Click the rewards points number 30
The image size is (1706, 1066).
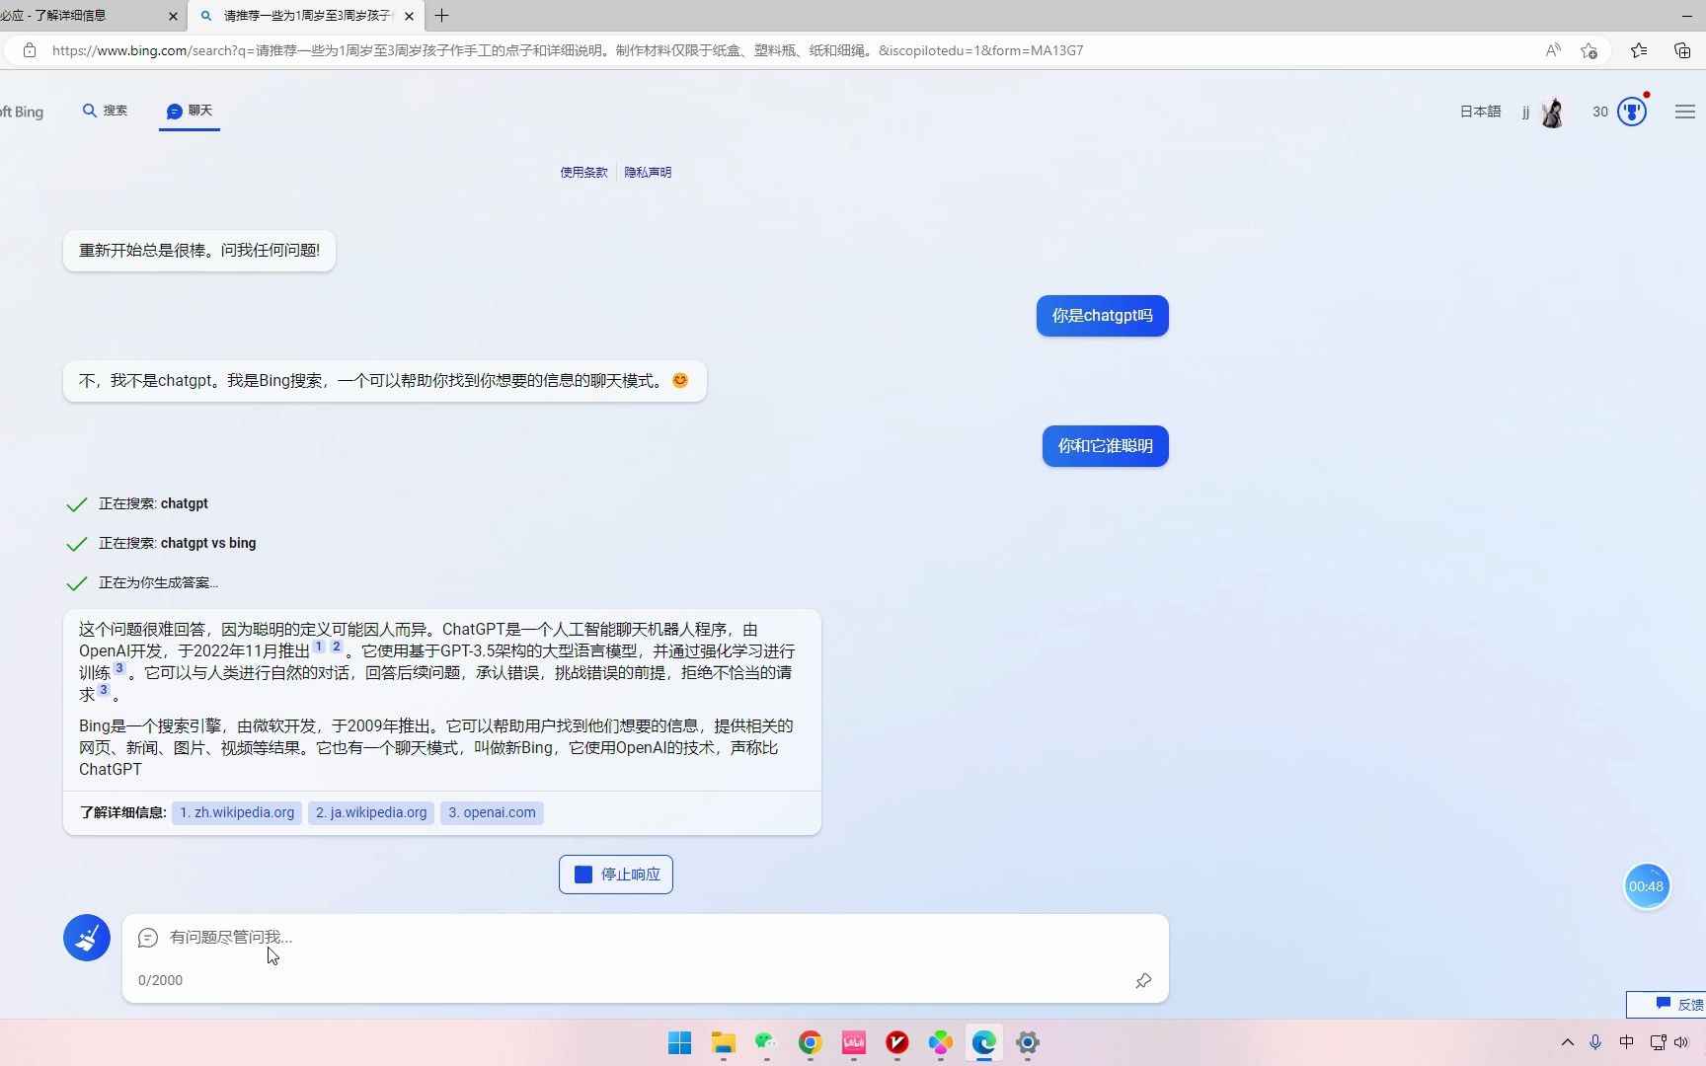coord(1599,112)
